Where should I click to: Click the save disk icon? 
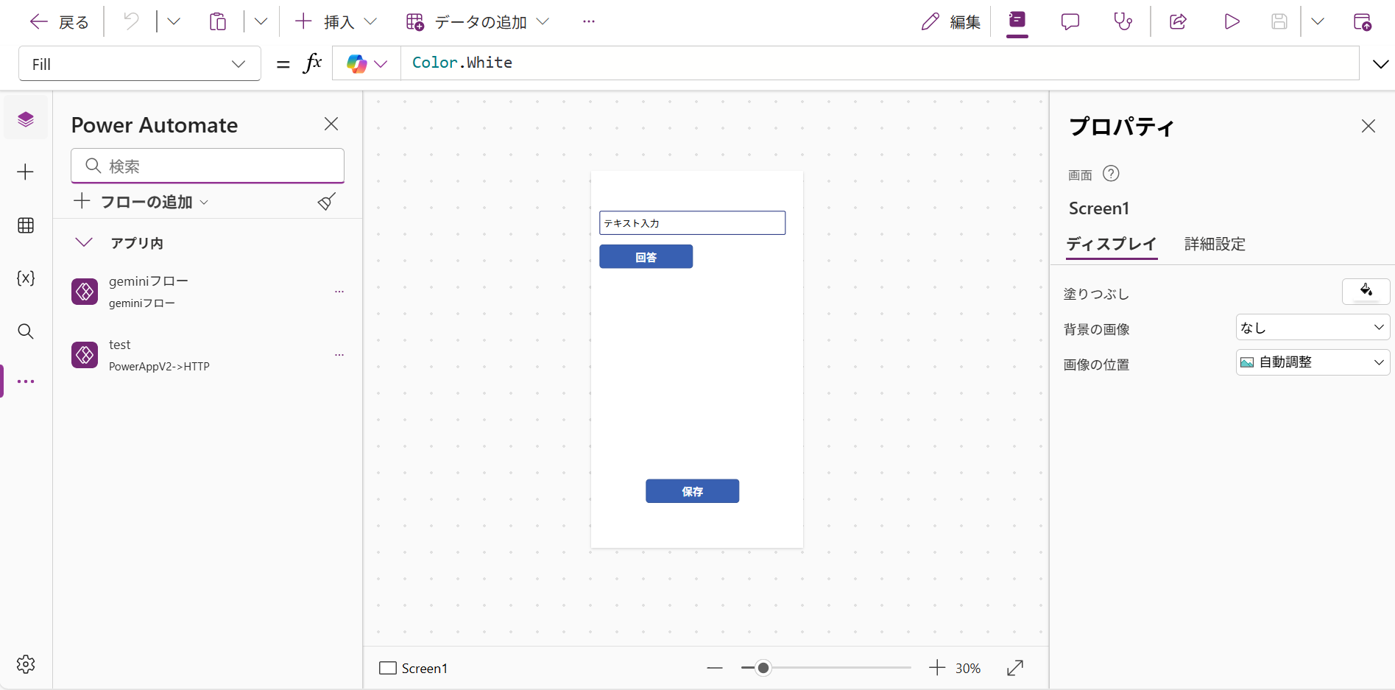pyautogui.click(x=1279, y=21)
